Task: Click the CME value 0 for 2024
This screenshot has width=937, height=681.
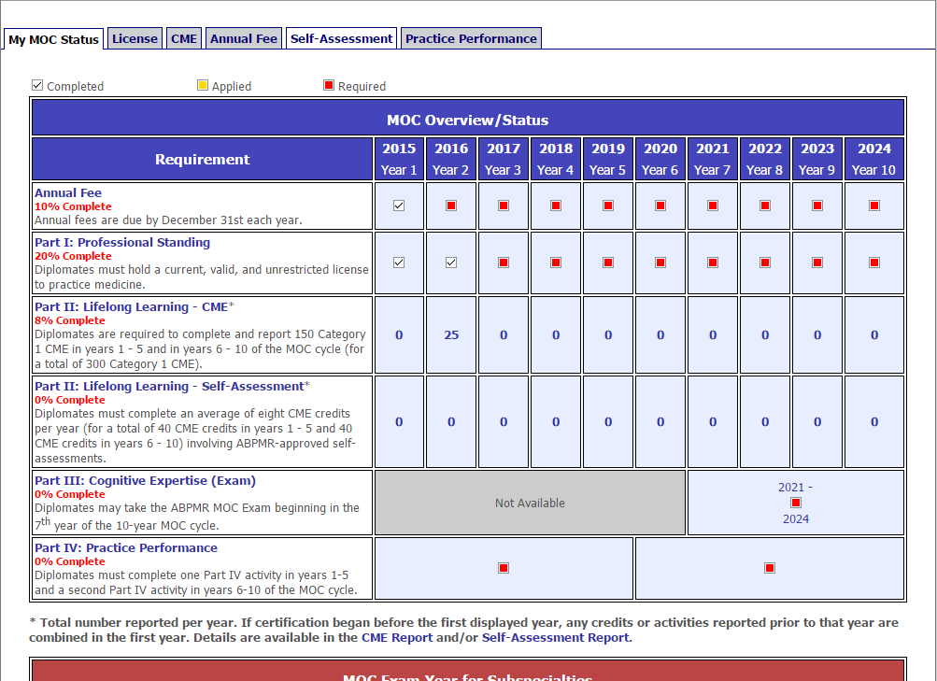Action: click(874, 335)
